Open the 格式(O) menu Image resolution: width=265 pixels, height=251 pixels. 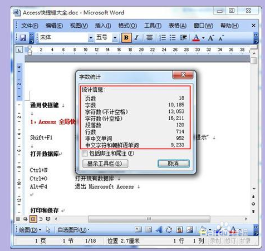tap(127, 26)
